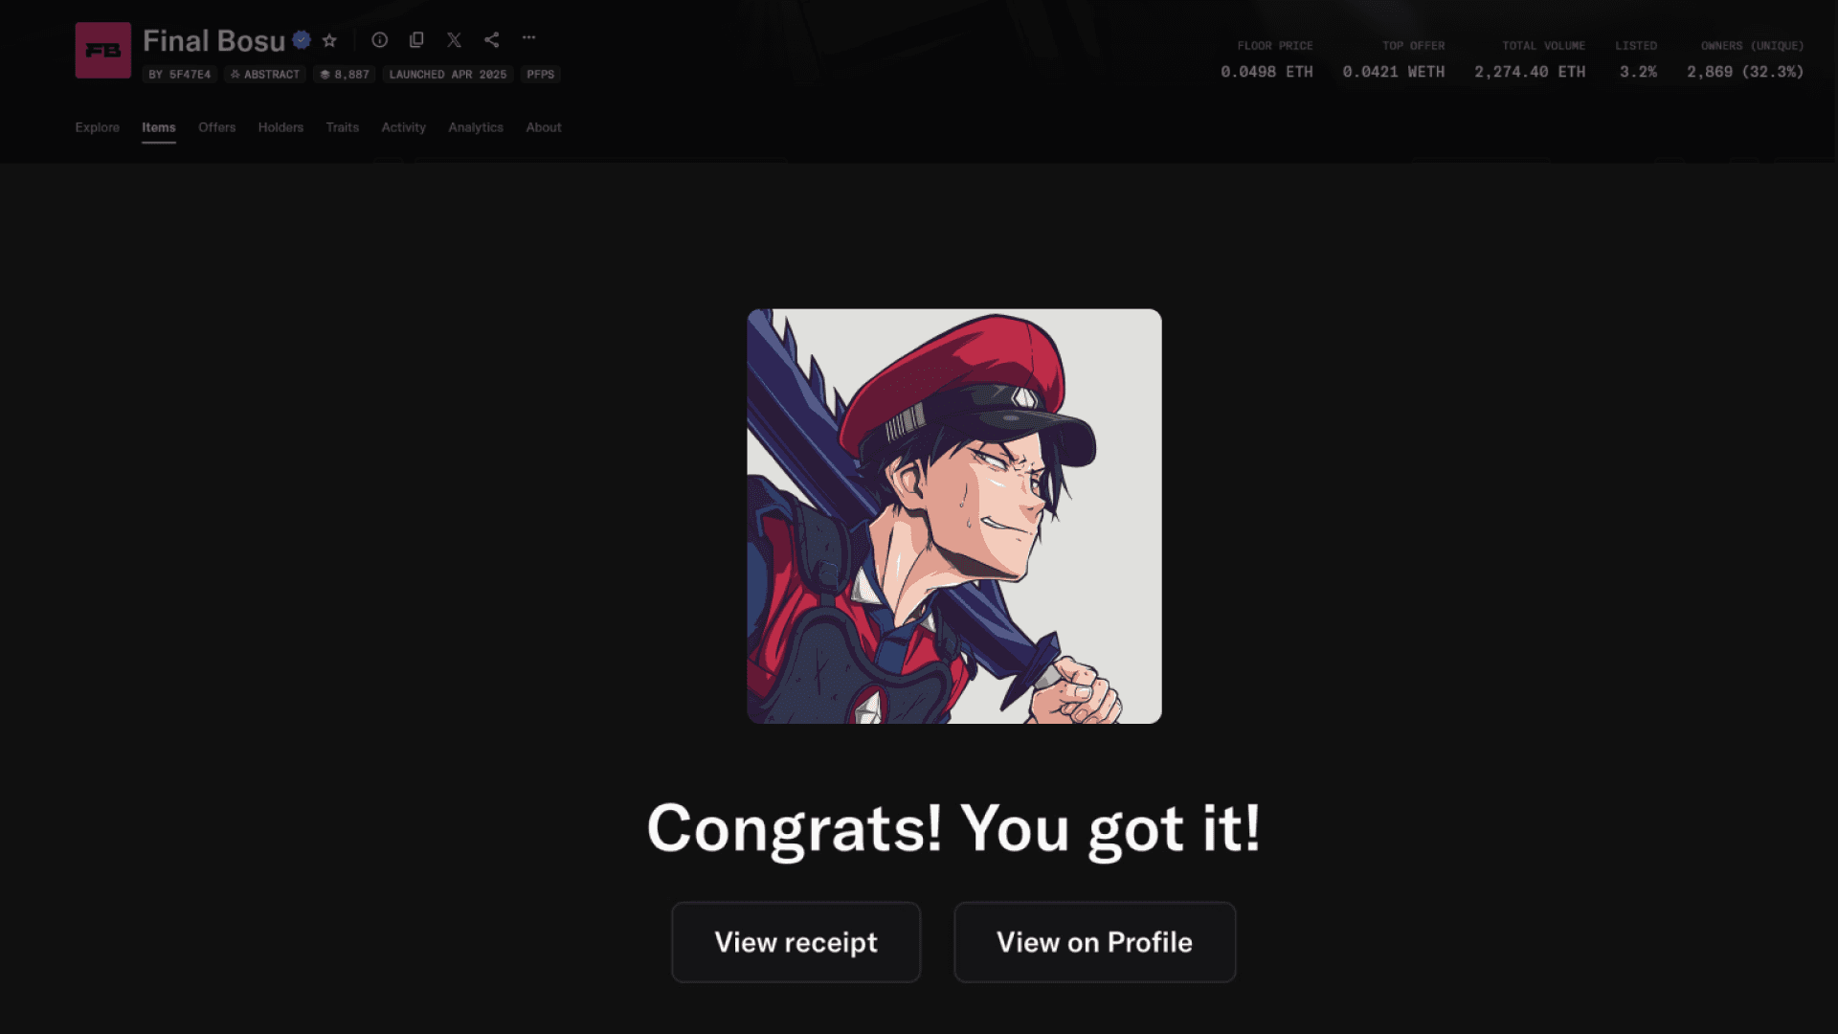
Task: Go to the Holders tab
Action: click(280, 127)
